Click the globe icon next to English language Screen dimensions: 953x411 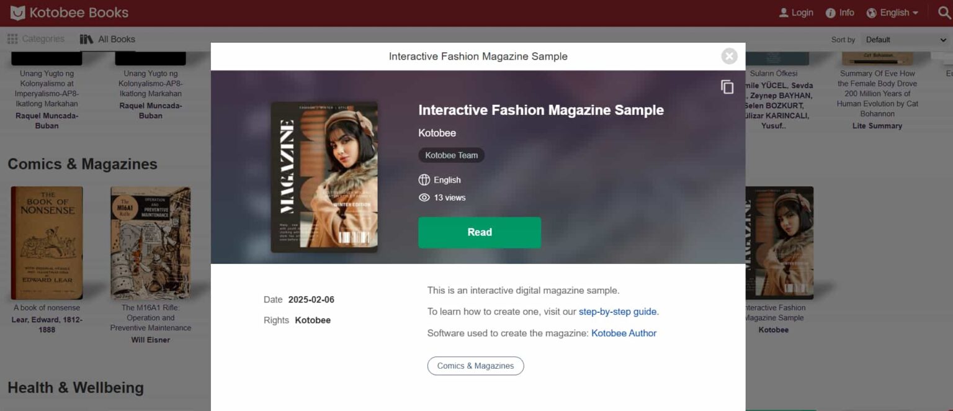[423, 179]
